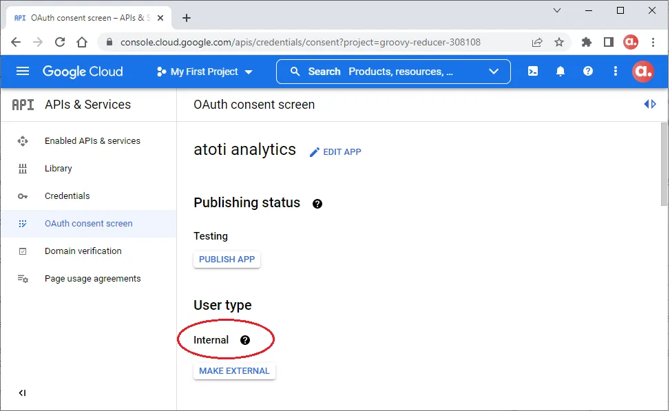Open the notifications bell

click(x=561, y=72)
